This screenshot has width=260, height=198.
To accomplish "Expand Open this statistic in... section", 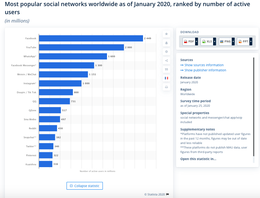I will point(198,159).
